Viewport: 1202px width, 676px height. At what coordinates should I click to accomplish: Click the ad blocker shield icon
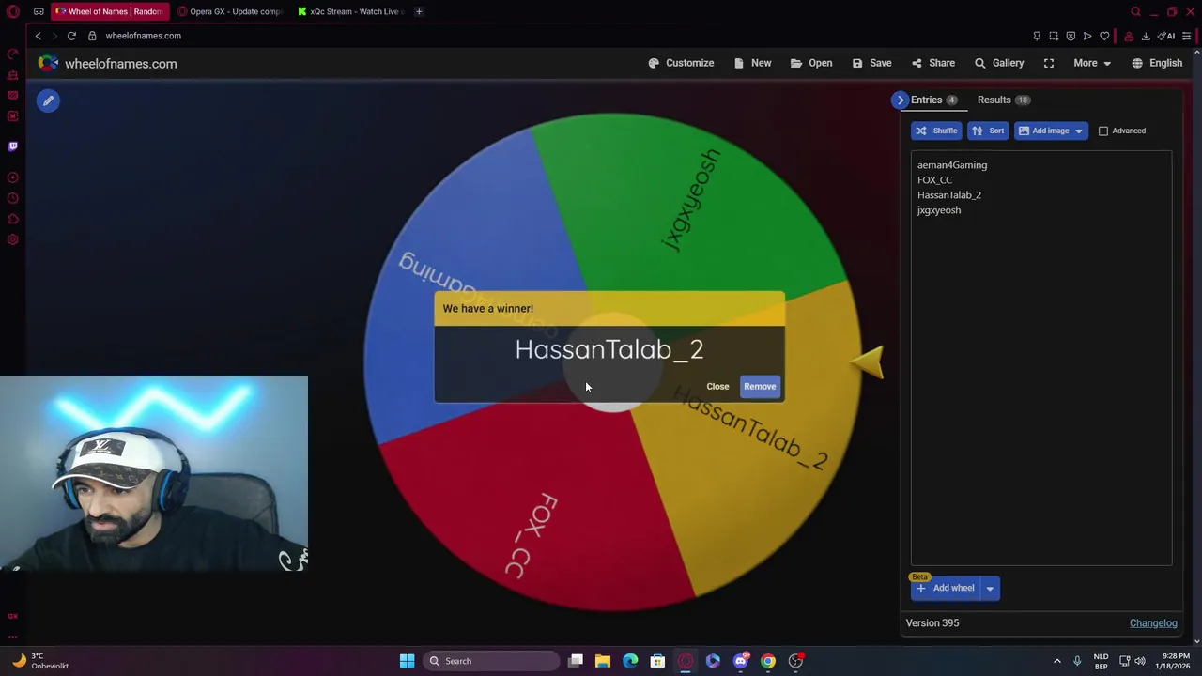[x=1071, y=36]
